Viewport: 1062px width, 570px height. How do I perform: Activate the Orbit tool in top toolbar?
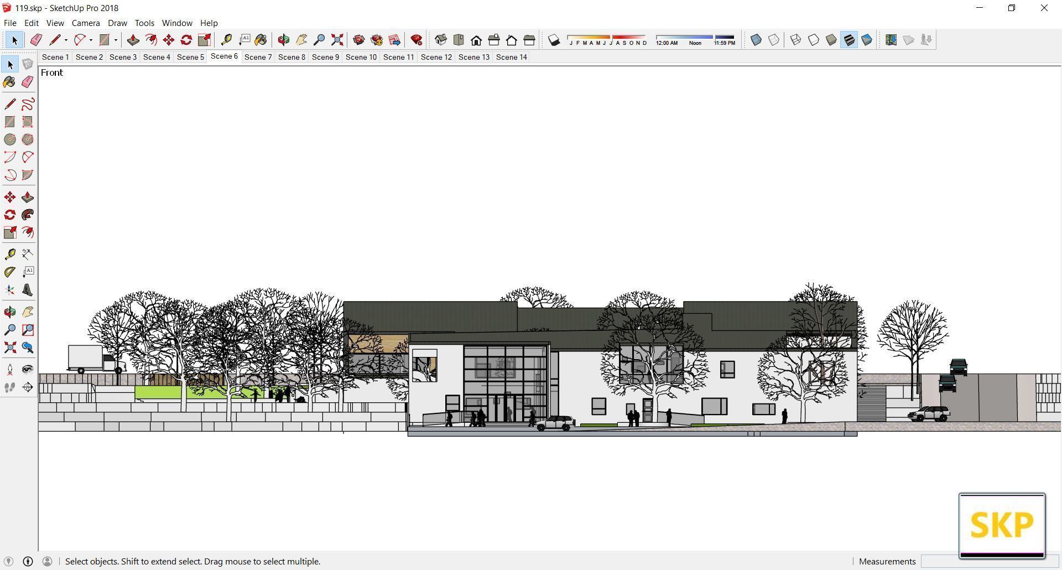[x=283, y=40]
